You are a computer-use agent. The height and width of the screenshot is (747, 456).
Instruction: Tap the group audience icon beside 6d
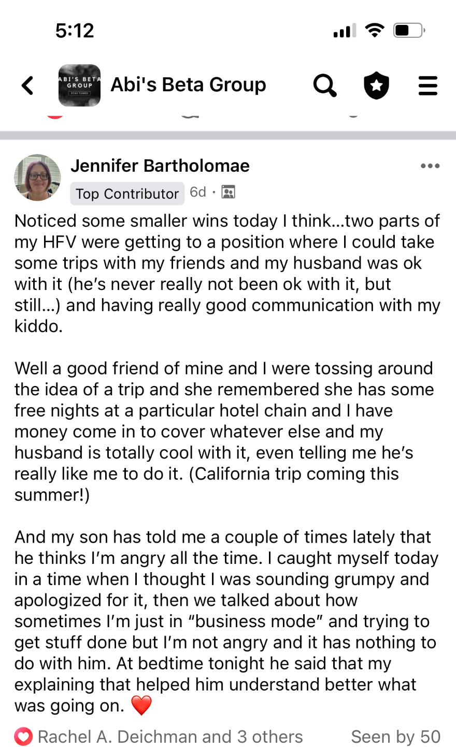pyautogui.click(x=228, y=192)
